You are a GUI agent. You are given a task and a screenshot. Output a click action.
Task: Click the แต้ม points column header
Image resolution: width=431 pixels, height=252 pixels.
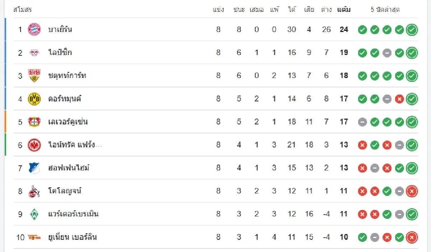(x=344, y=10)
